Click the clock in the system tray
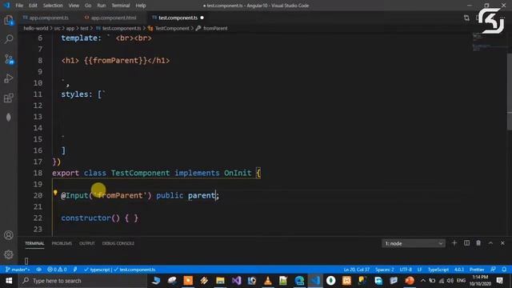Screen dimensions: 512x288 pyautogui.click(x=480, y=281)
